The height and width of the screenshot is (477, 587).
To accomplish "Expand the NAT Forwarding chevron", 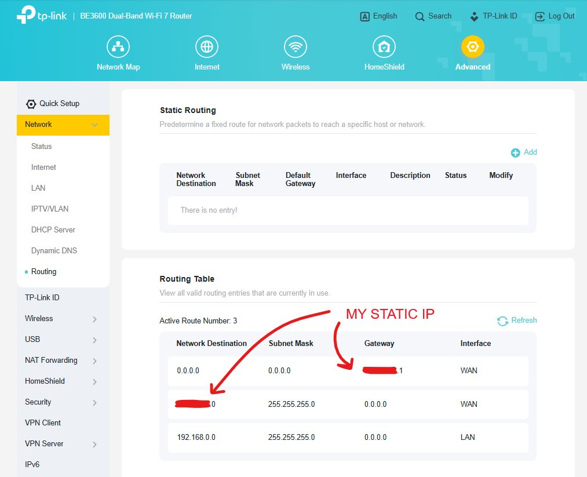I will (x=94, y=361).
